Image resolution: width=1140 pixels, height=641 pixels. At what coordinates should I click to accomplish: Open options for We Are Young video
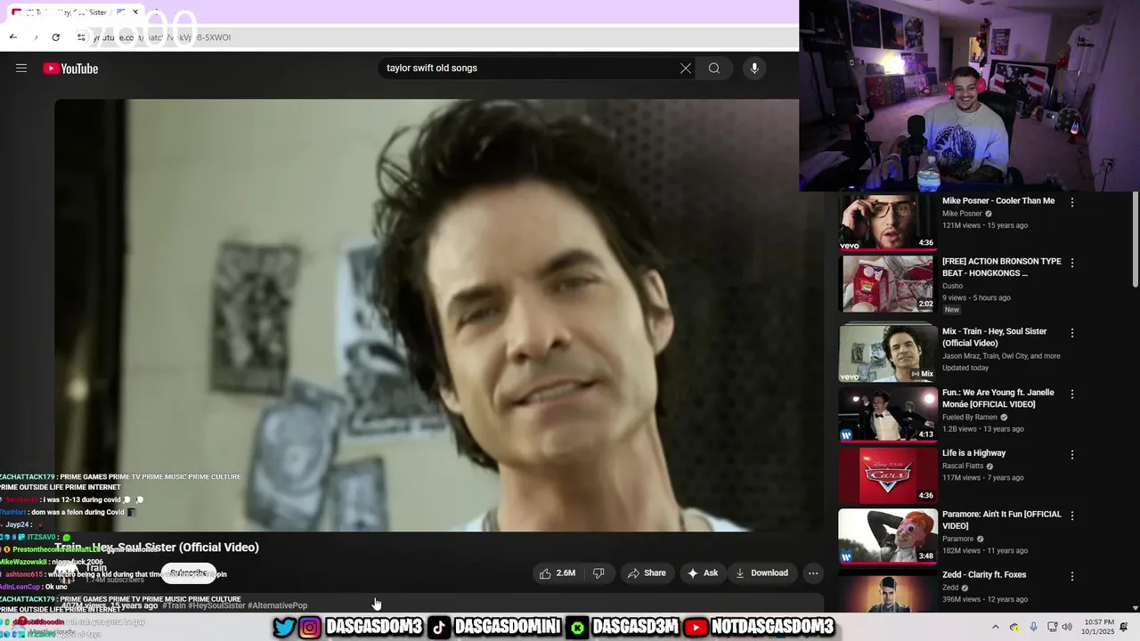click(1072, 394)
